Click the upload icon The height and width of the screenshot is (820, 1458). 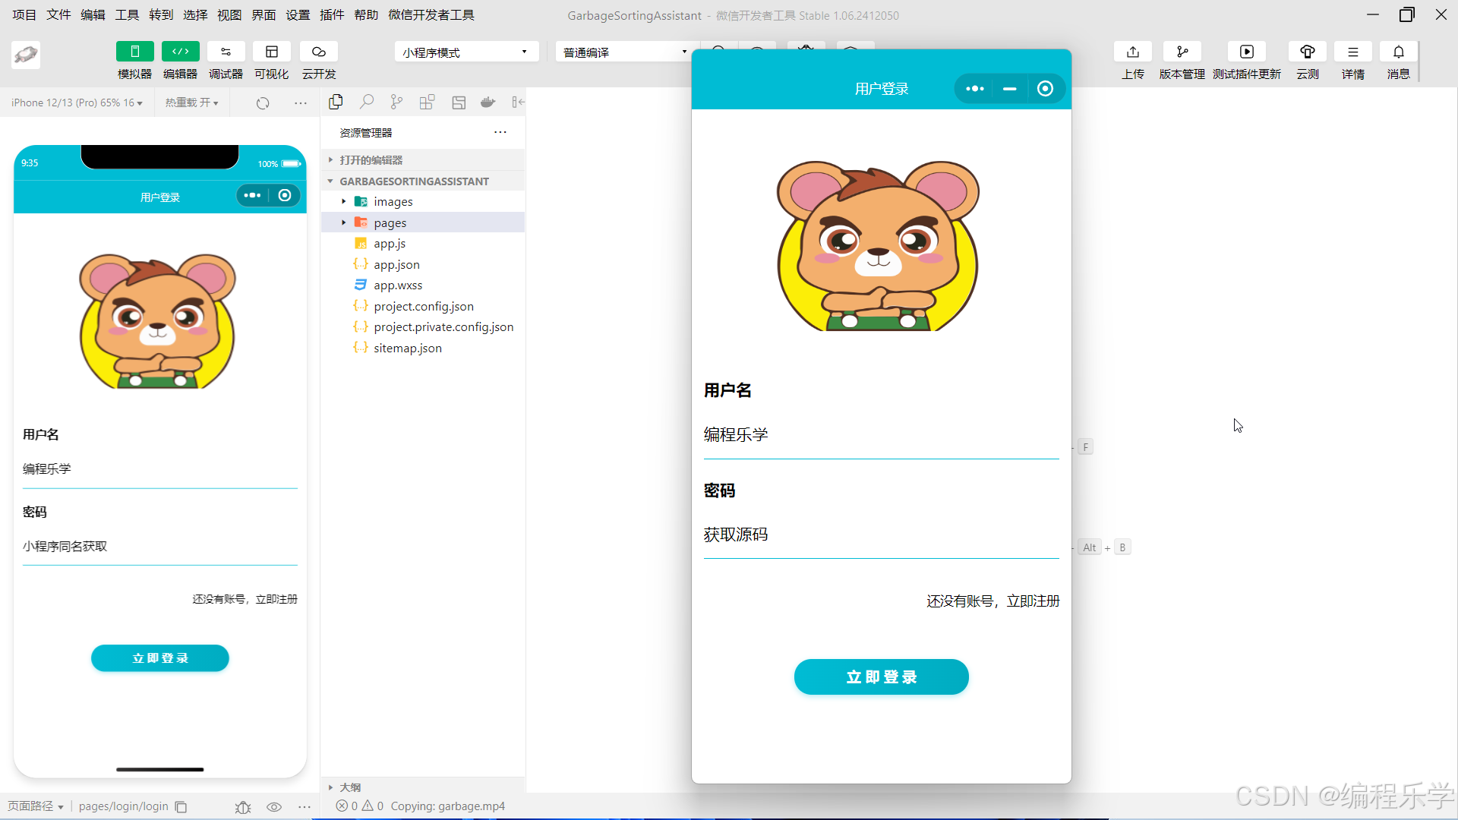tap(1132, 52)
